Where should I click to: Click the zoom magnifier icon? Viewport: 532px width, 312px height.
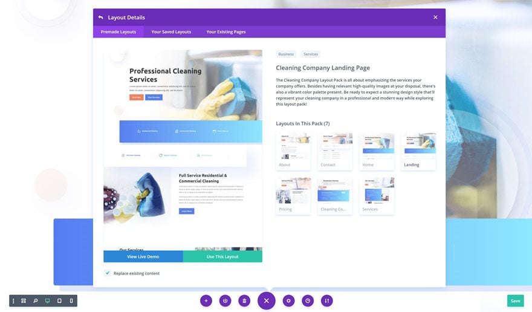[36, 301]
